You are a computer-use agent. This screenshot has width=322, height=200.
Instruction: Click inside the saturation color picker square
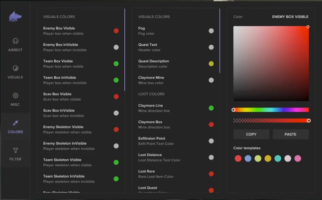[x=271, y=63]
